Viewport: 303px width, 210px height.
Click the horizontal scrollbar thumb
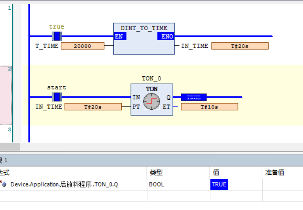pos(10,147)
